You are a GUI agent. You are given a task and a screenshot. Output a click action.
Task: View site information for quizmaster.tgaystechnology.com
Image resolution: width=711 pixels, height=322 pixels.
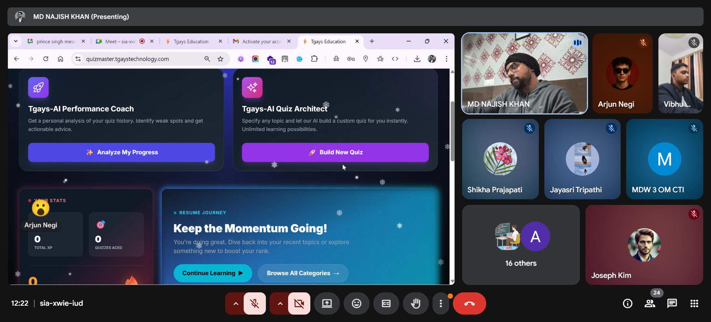pyautogui.click(x=78, y=59)
